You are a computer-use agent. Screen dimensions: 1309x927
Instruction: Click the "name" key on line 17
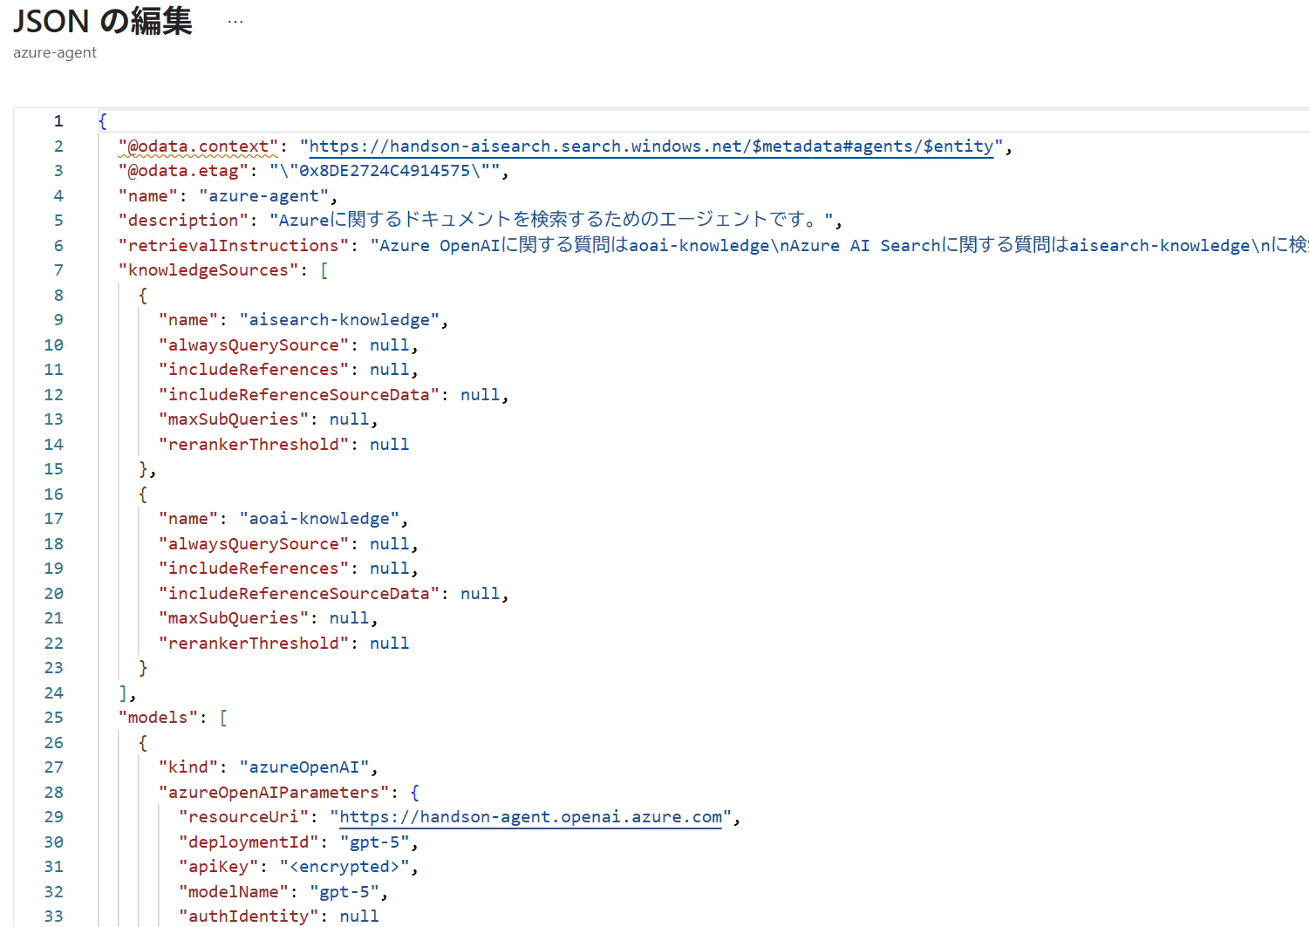(x=188, y=519)
